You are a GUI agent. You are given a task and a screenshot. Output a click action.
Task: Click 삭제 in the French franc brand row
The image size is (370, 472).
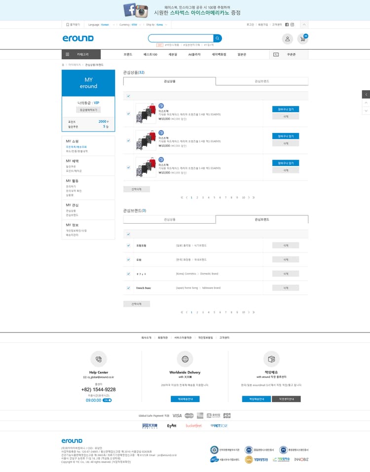pos(286,288)
